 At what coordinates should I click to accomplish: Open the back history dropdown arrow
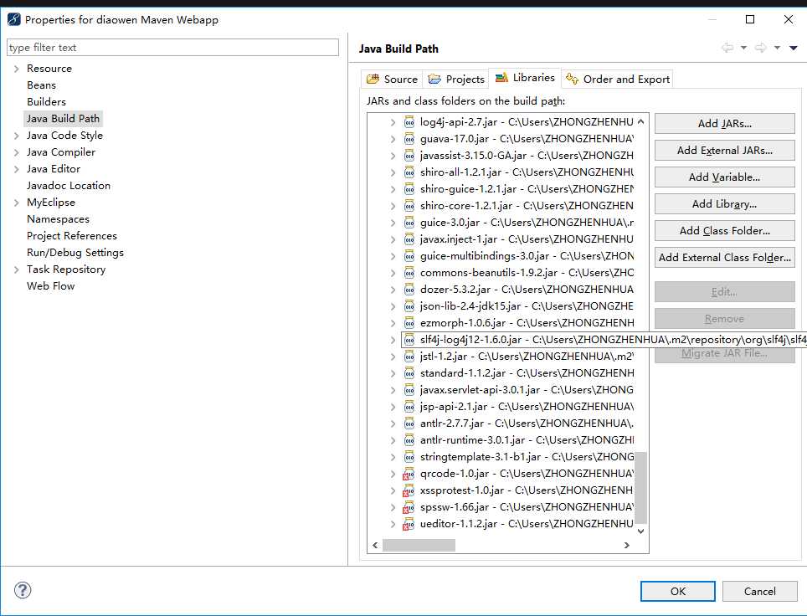click(x=743, y=48)
